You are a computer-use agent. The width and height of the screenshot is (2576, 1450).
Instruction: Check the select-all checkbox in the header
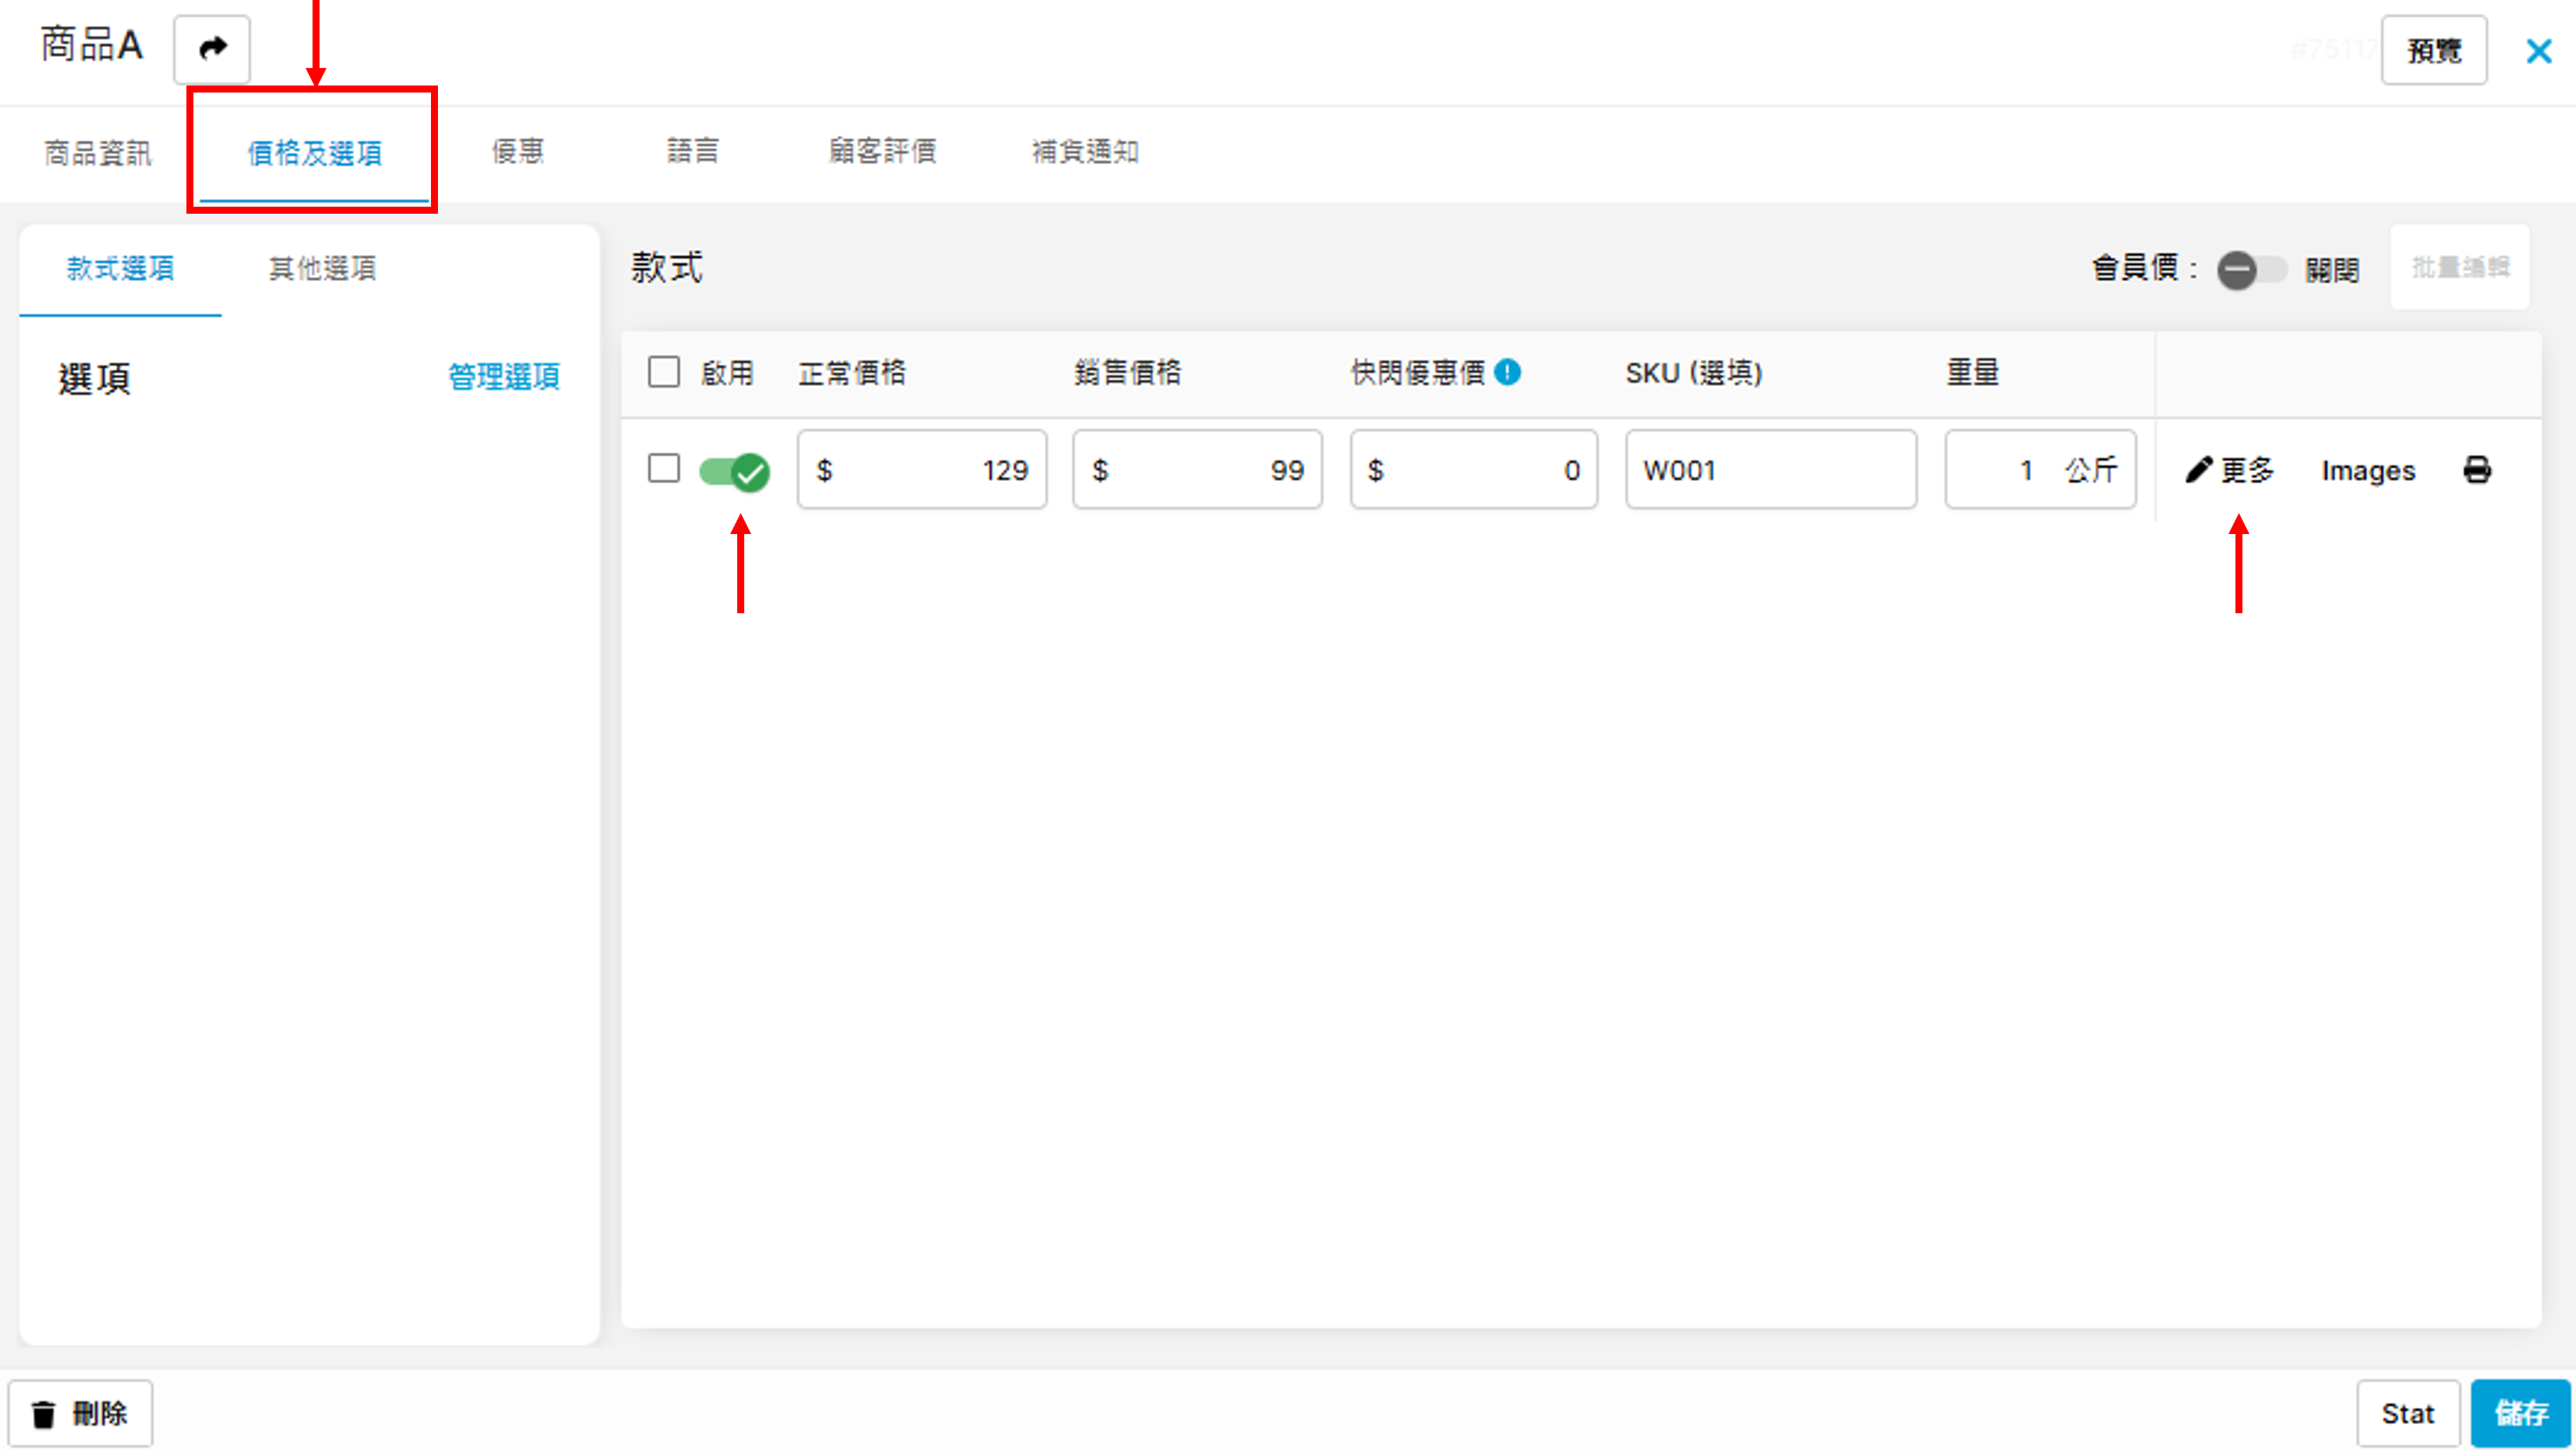pos(664,372)
